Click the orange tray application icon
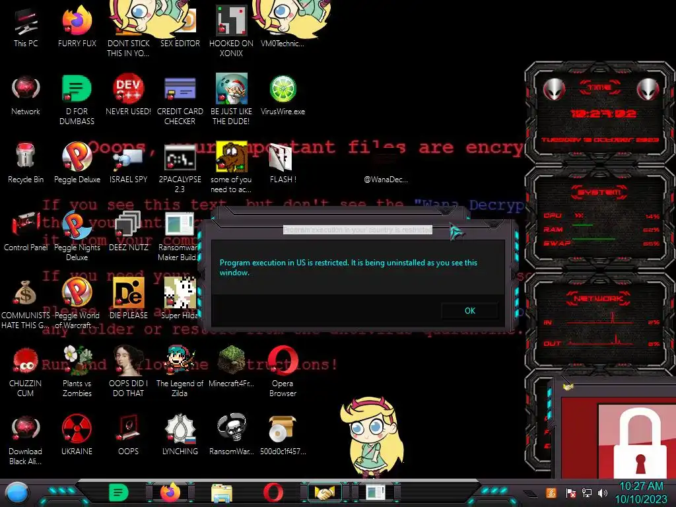The image size is (676, 507). 551,492
